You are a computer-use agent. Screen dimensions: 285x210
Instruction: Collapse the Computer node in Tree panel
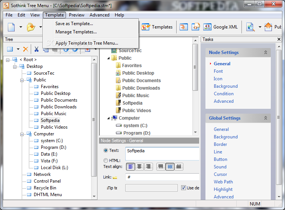(22, 134)
